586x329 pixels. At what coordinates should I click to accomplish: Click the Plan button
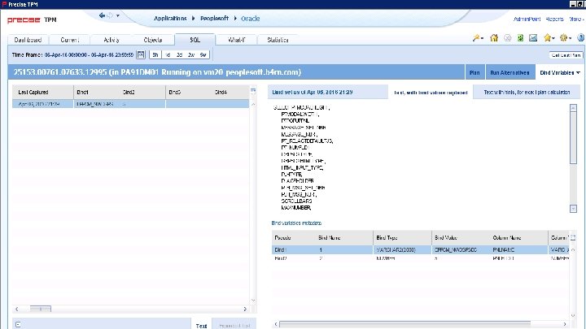(474, 73)
